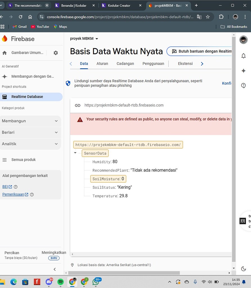Collapse the SensorData node
Screen dimensions: 251x288
click(x=75, y=153)
